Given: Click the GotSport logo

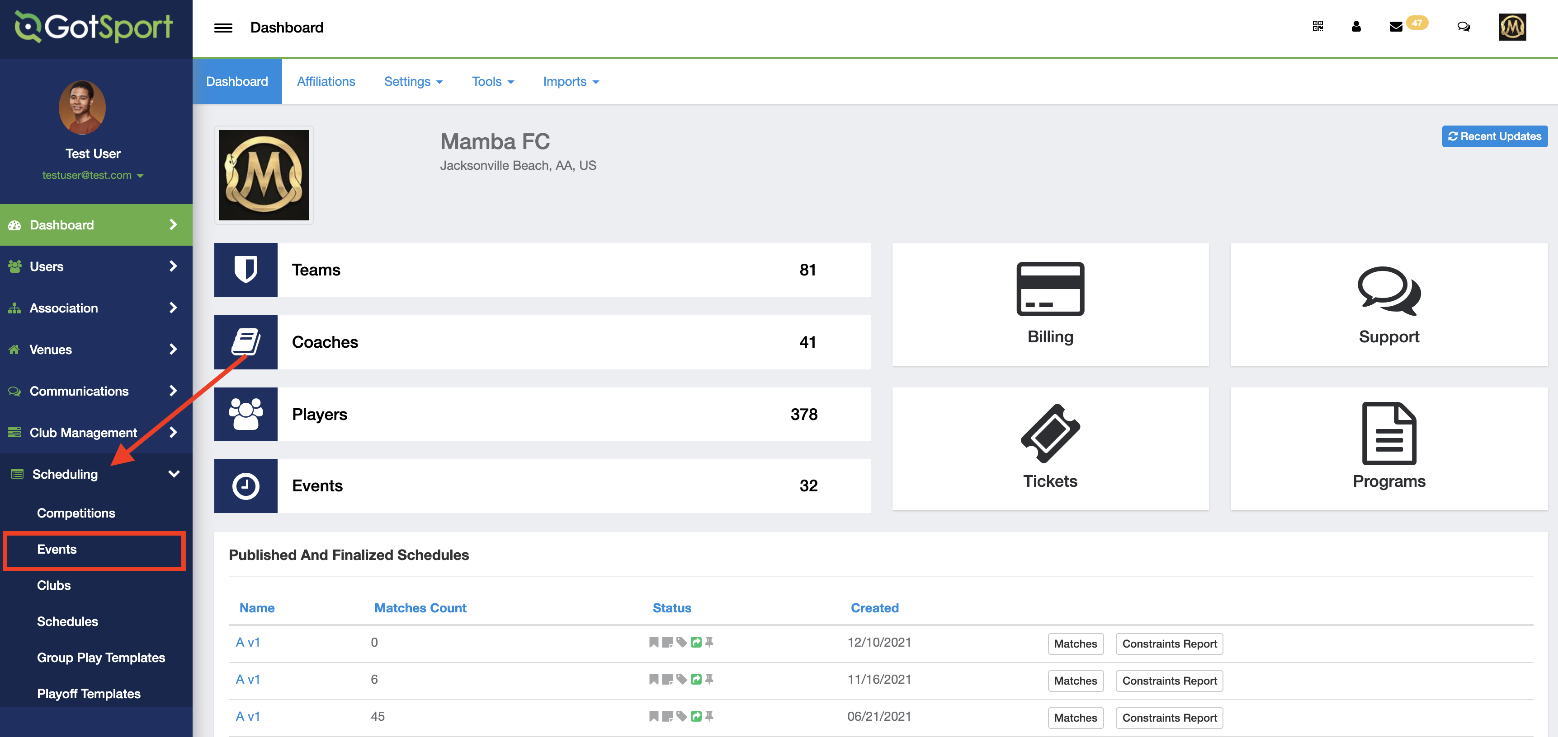Looking at the screenshot, I should click(94, 27).
